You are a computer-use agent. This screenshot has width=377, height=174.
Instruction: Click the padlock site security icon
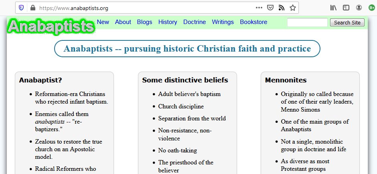click(33, 8)
